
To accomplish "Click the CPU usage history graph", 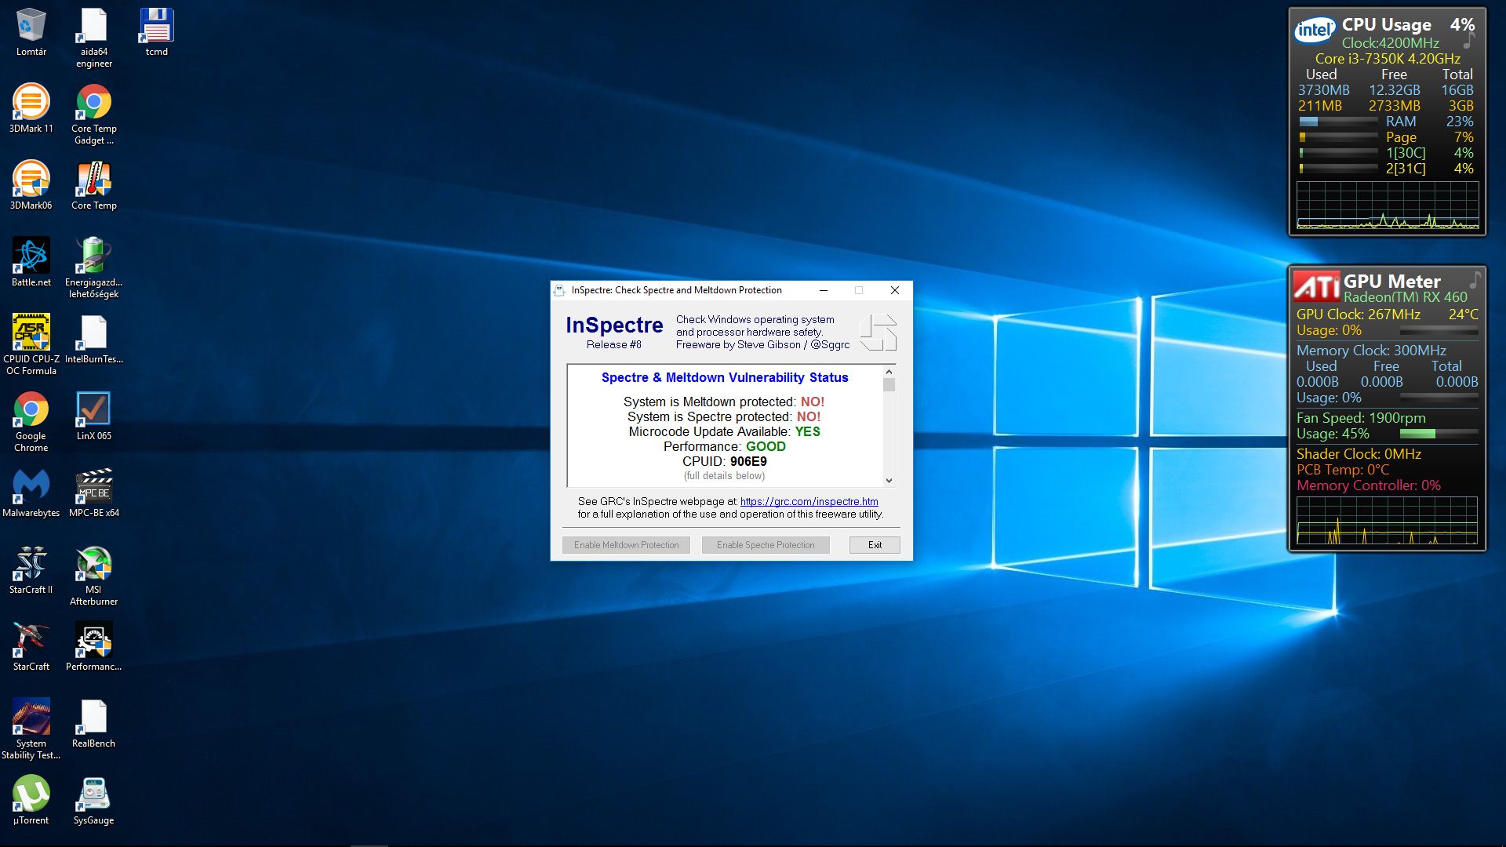I will click(1388, 205).
